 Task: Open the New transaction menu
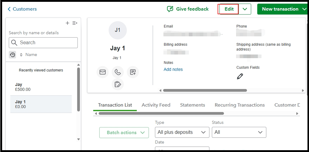pos(283,9)
